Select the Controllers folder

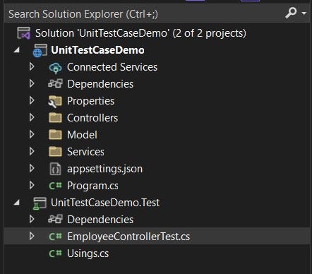point(92,118)
